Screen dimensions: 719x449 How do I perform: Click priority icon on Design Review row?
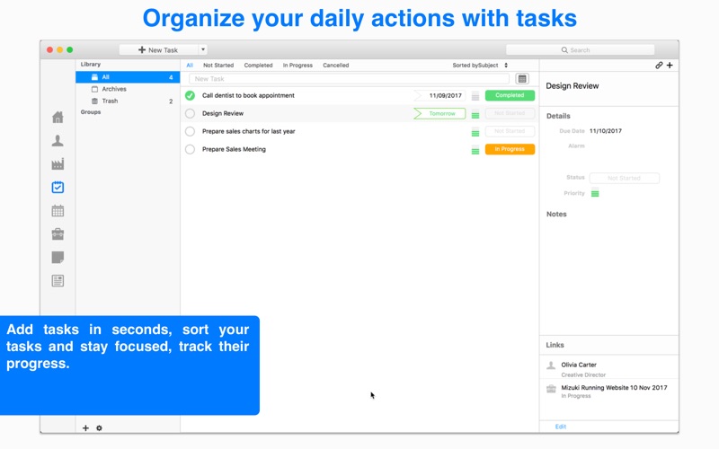(475, 114)
